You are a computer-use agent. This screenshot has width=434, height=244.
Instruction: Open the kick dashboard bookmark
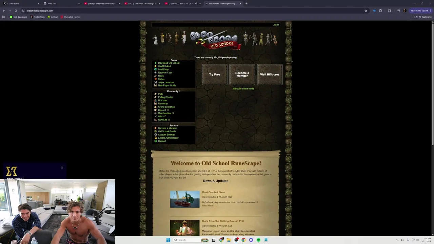click(x=18, y=17)
